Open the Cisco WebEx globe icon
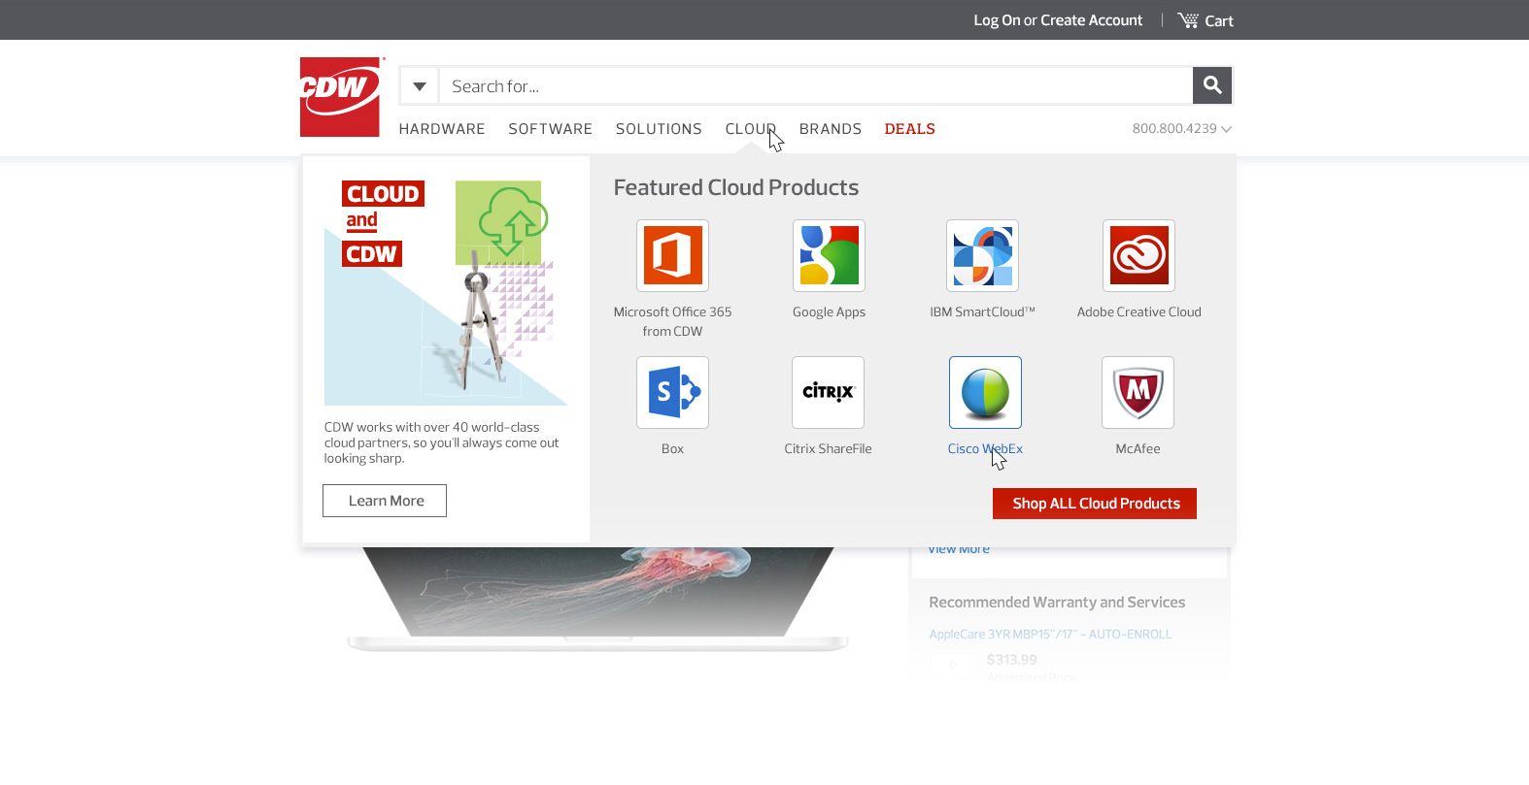 [985, 392]
